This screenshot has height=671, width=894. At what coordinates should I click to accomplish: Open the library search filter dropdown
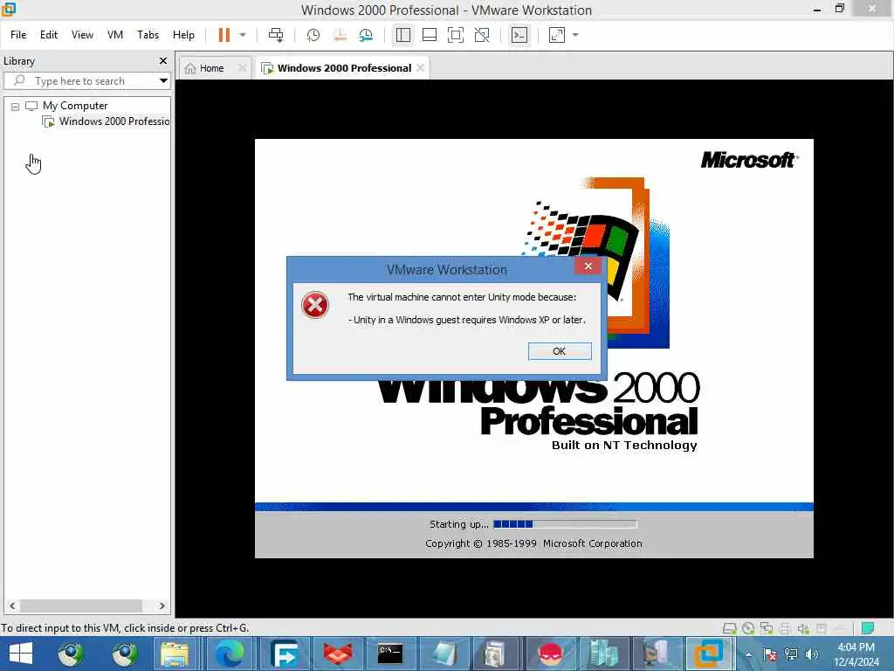[x=163, y=80]
